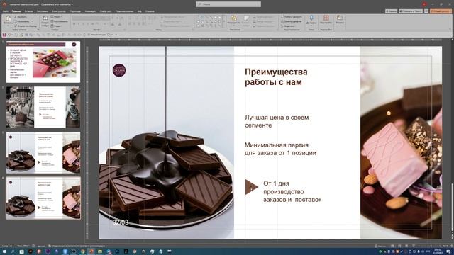
Task: Click the Notes (Заметки) button in status bar
Action: (380, 246)
